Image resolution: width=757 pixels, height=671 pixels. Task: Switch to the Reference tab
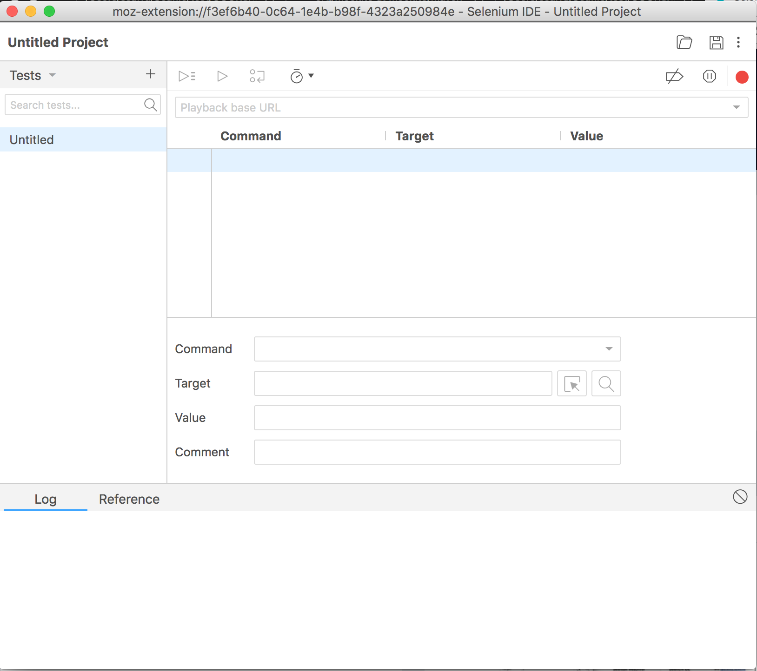(x=129, y=499)
